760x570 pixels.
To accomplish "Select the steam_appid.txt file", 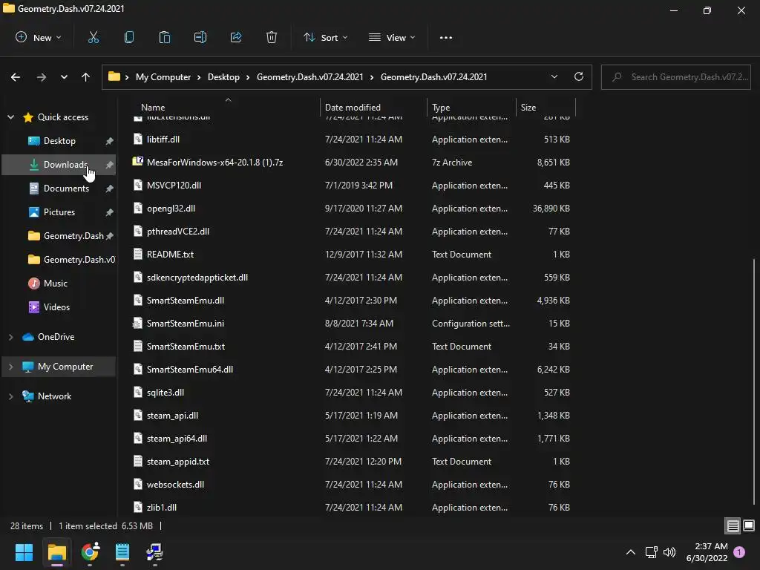I will point(353,462).
